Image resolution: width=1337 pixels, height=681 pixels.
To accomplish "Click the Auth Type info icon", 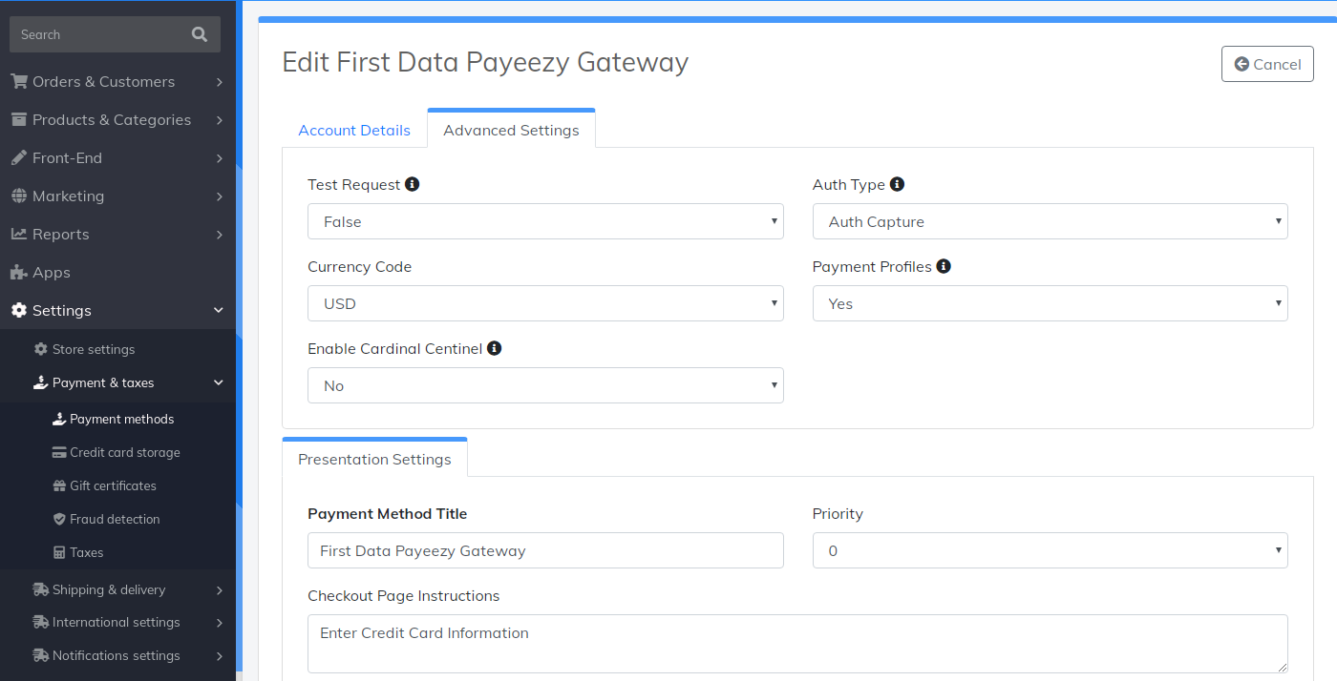I will point(897,184).
